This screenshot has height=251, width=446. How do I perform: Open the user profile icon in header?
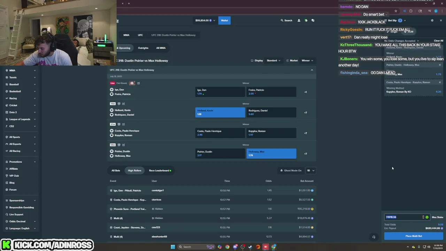299,21
